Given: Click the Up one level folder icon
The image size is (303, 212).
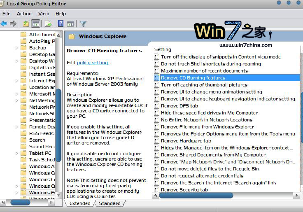Looking at the screenshot, I should 26,24.
